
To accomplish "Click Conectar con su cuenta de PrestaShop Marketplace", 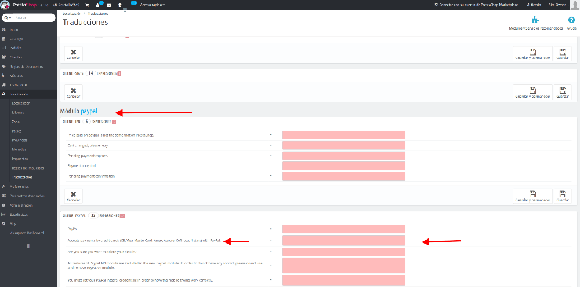I will tap(477, 5).
